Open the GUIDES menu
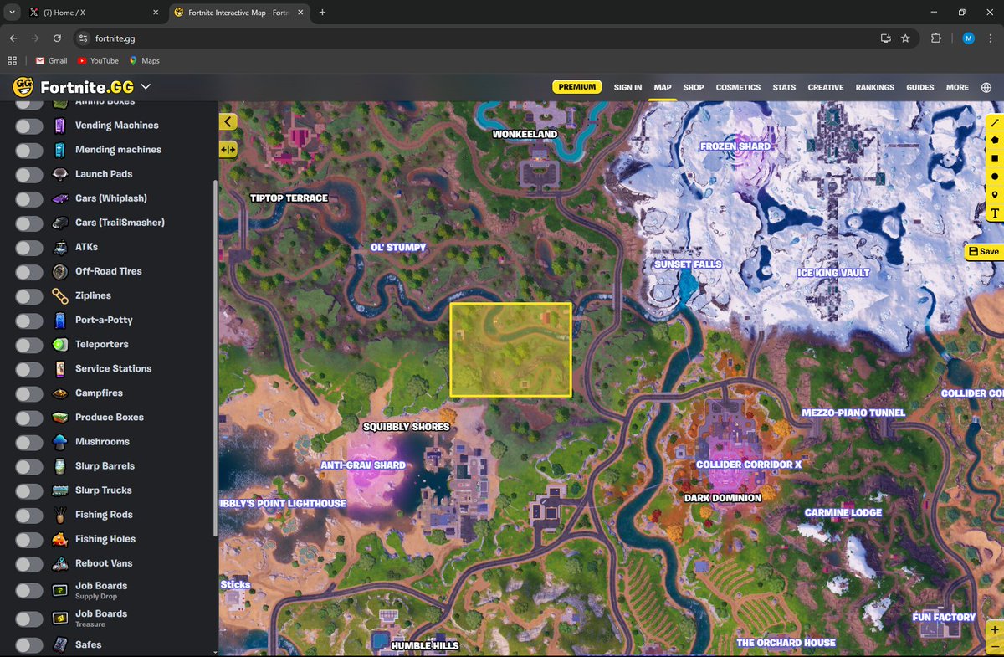The height and width of the screenshot is (657, 1004). point(920,87)
